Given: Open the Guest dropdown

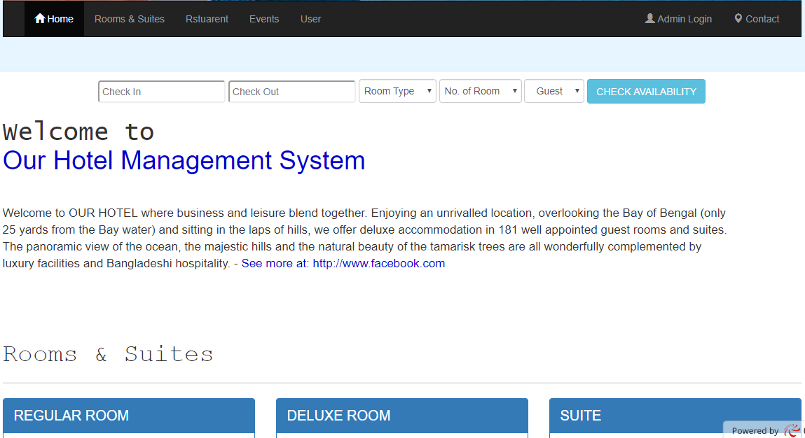Looking at the screenshot, I should 553,91.
